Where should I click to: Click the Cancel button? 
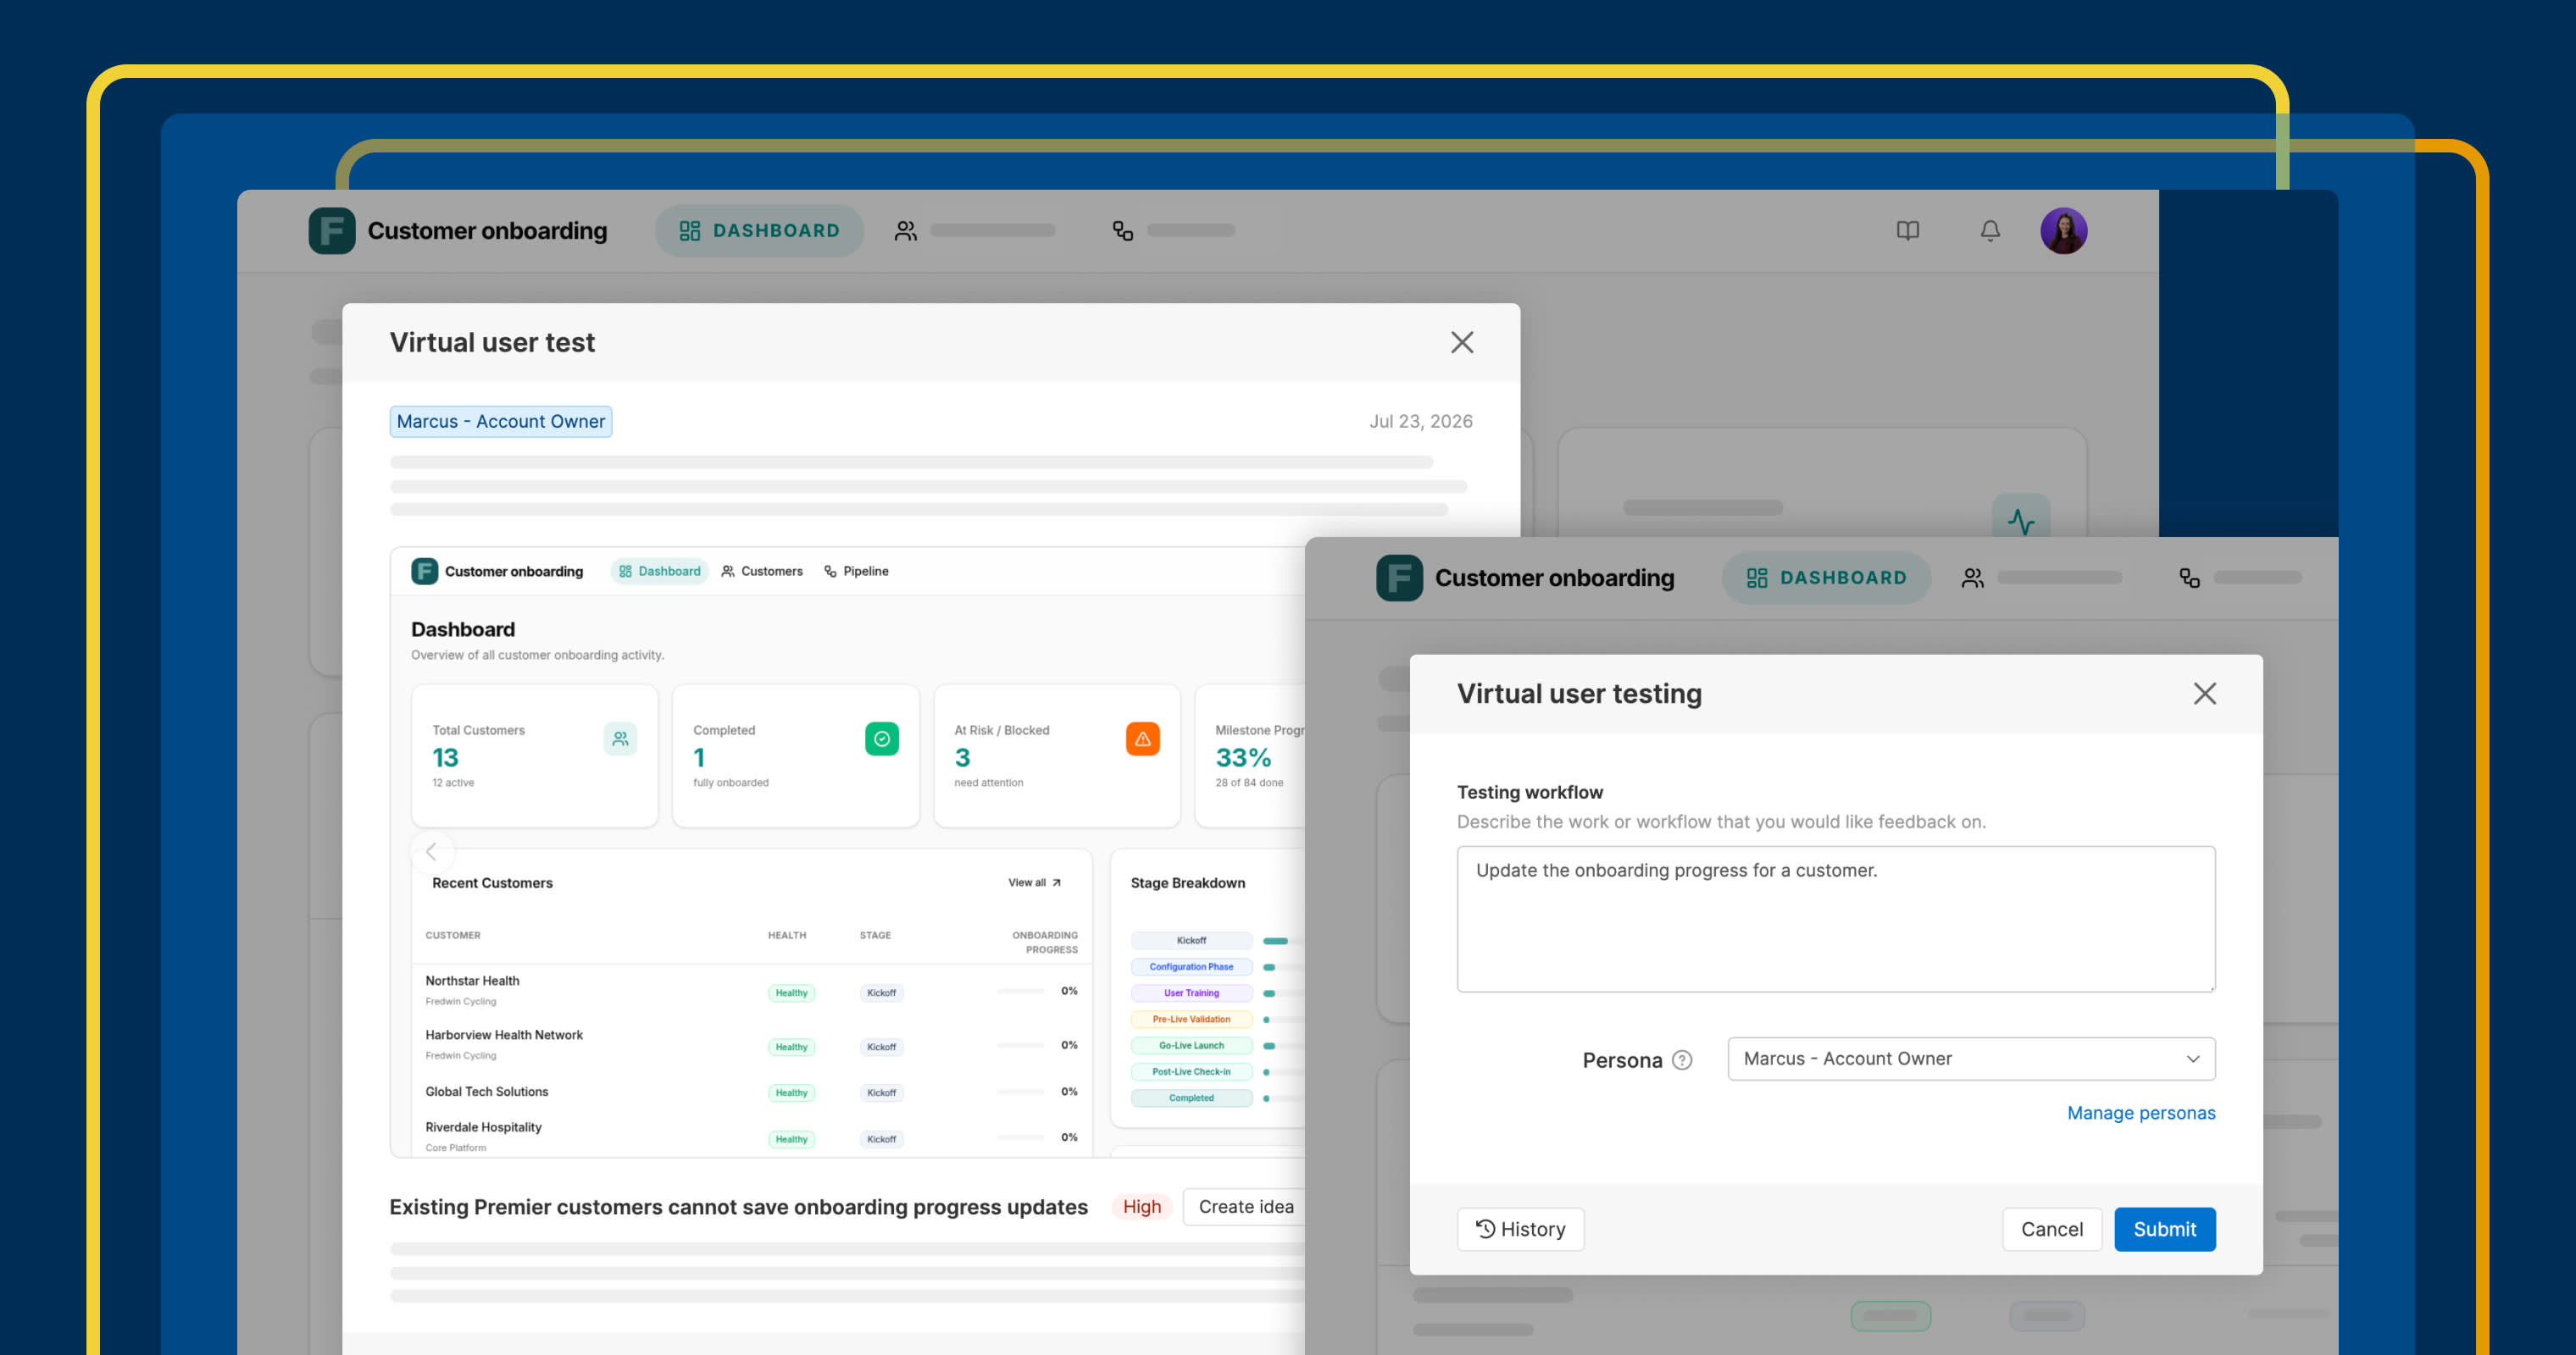2052,1229
